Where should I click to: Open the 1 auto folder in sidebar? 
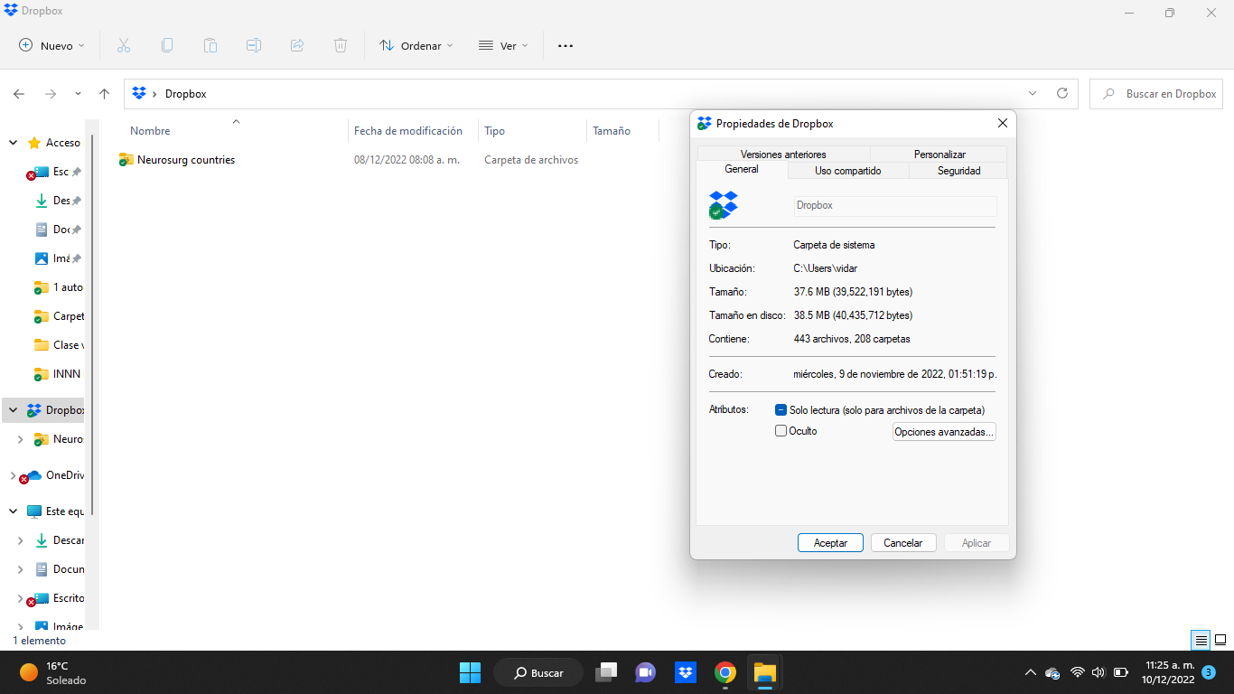[x=58, y=287]
